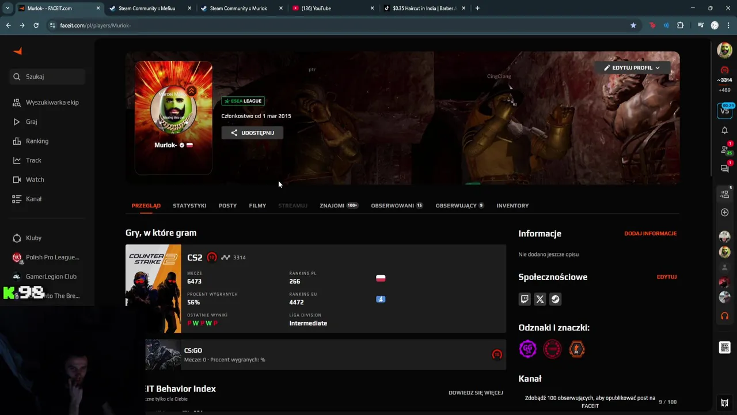Image resolution: width=737 pixels, height=415 pixels.
Task: Reload the page
Action: (36, 25)
